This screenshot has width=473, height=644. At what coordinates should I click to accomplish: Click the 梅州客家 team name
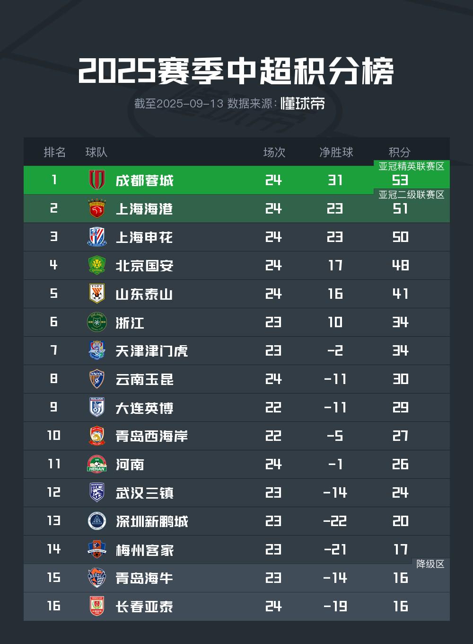pos(144,550)
